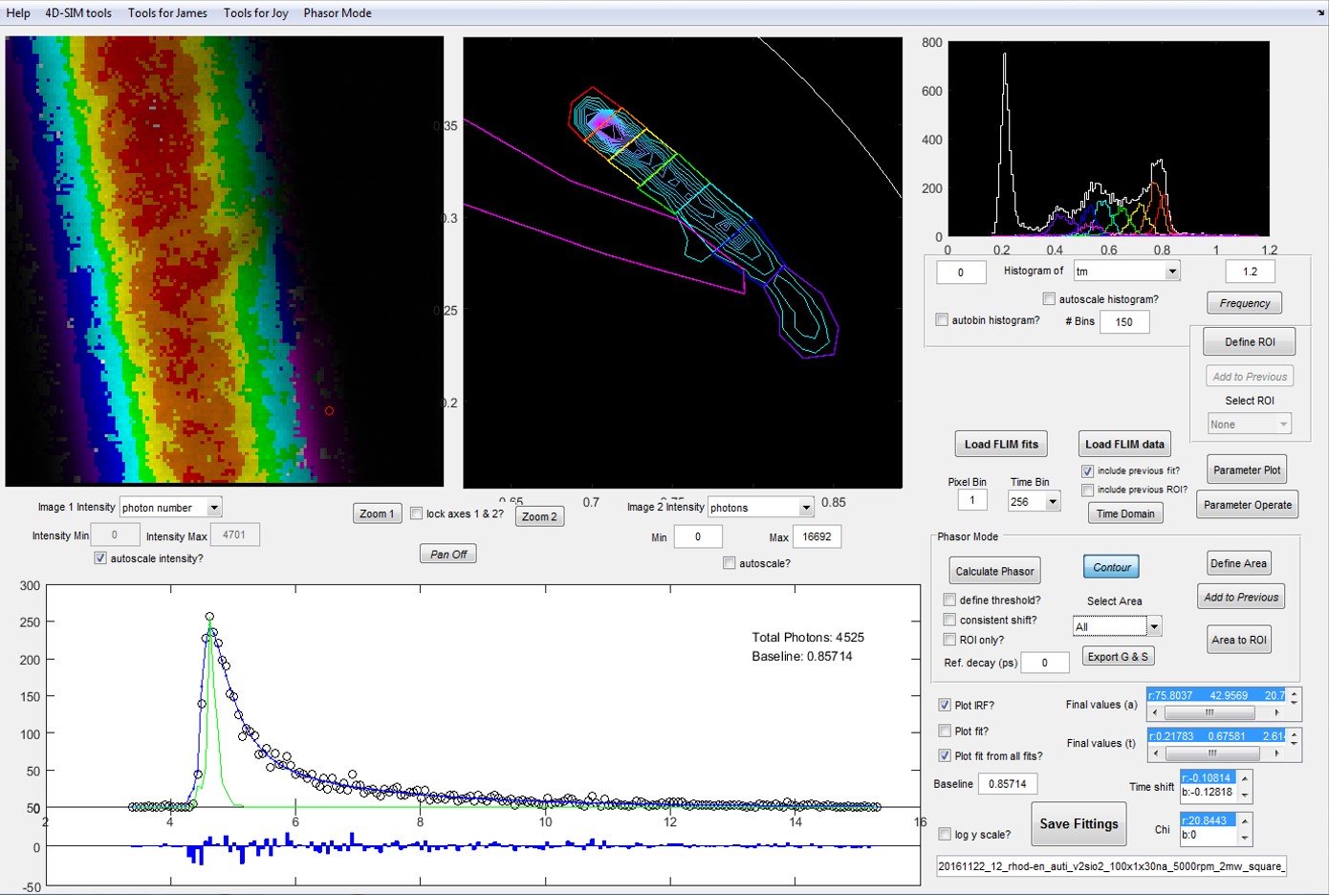
Task: Open the Image 1 Intensity photon number dropdown
Action: [x=214, y=508]
